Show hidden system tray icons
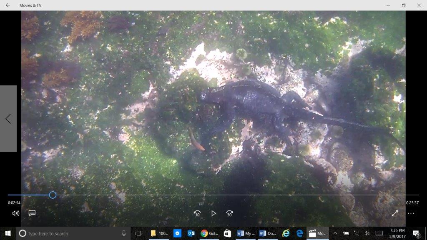 335,233
